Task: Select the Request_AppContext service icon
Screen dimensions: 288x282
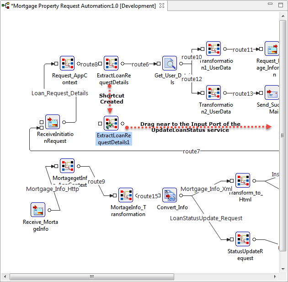Action: click(x=67, y=63)
